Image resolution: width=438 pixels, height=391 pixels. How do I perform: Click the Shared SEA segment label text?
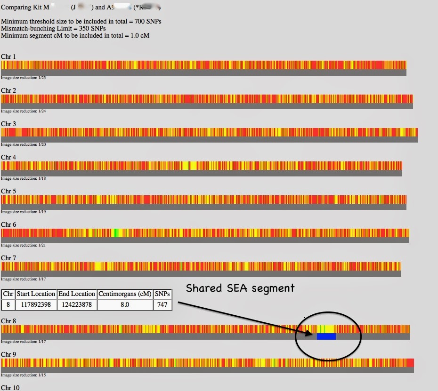[x=240, y=288]
